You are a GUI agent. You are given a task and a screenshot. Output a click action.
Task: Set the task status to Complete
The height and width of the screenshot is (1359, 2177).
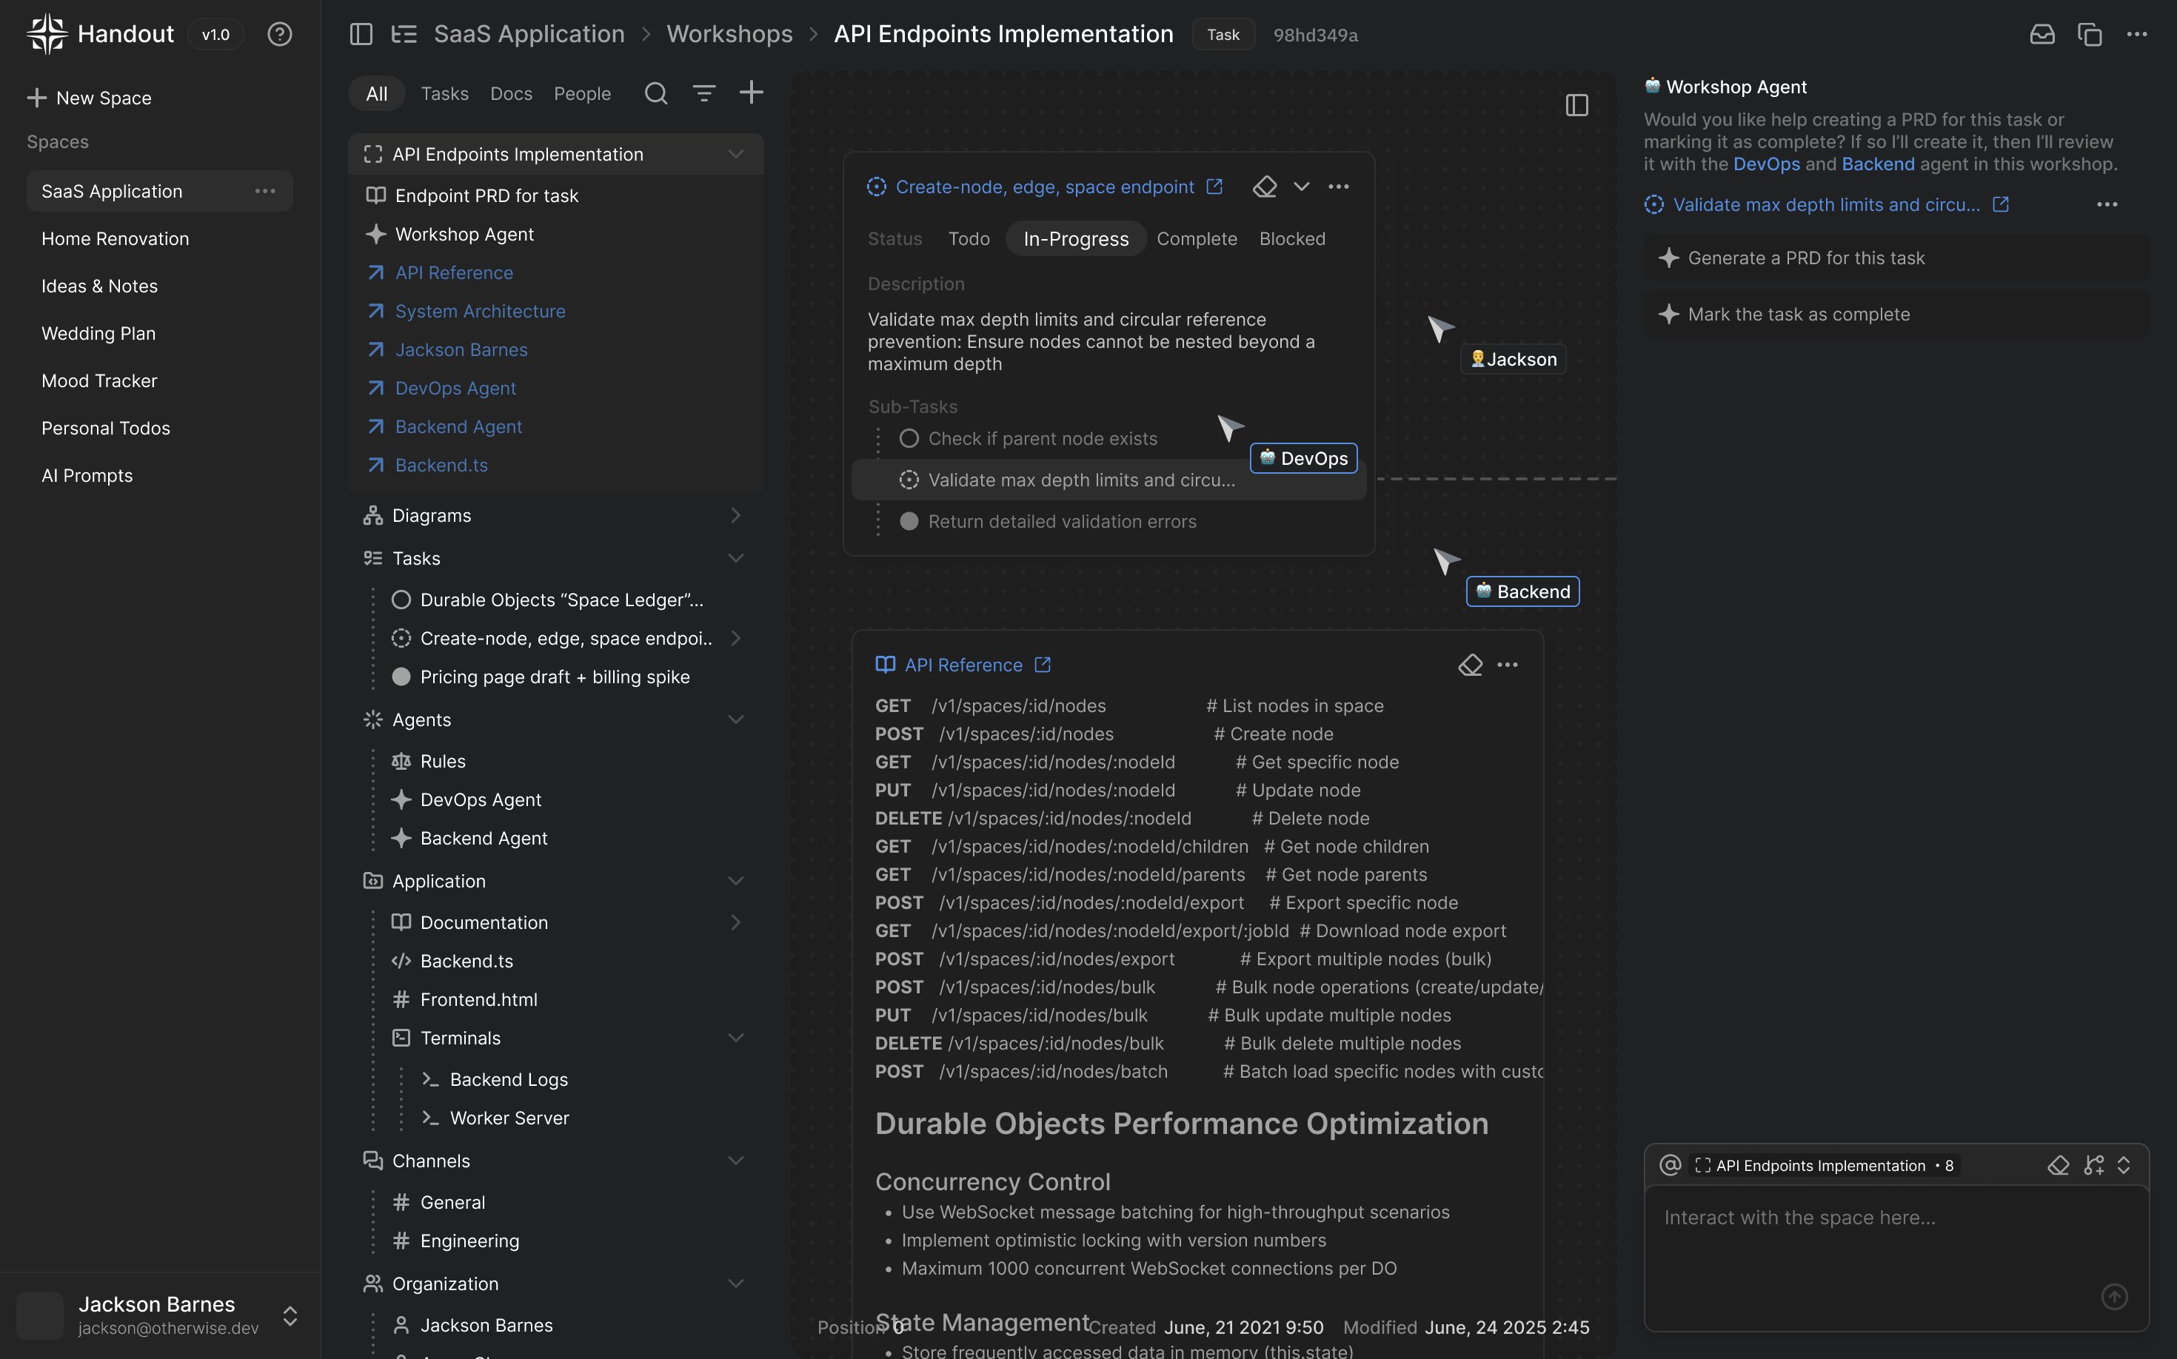[1196, 238]
